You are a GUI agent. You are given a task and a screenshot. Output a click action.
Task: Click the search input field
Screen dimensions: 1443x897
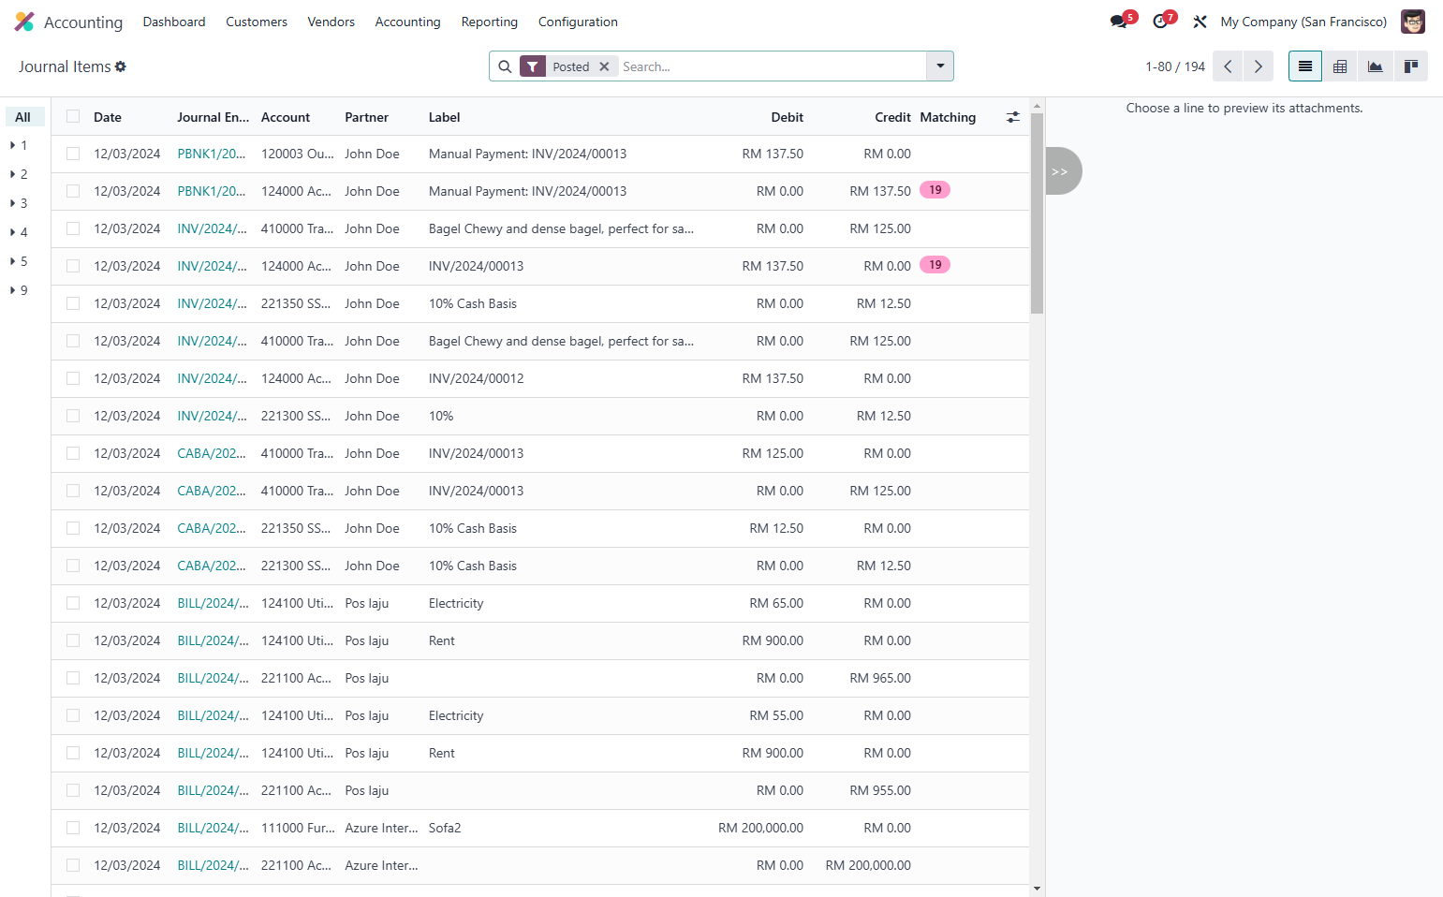[772, 66]
